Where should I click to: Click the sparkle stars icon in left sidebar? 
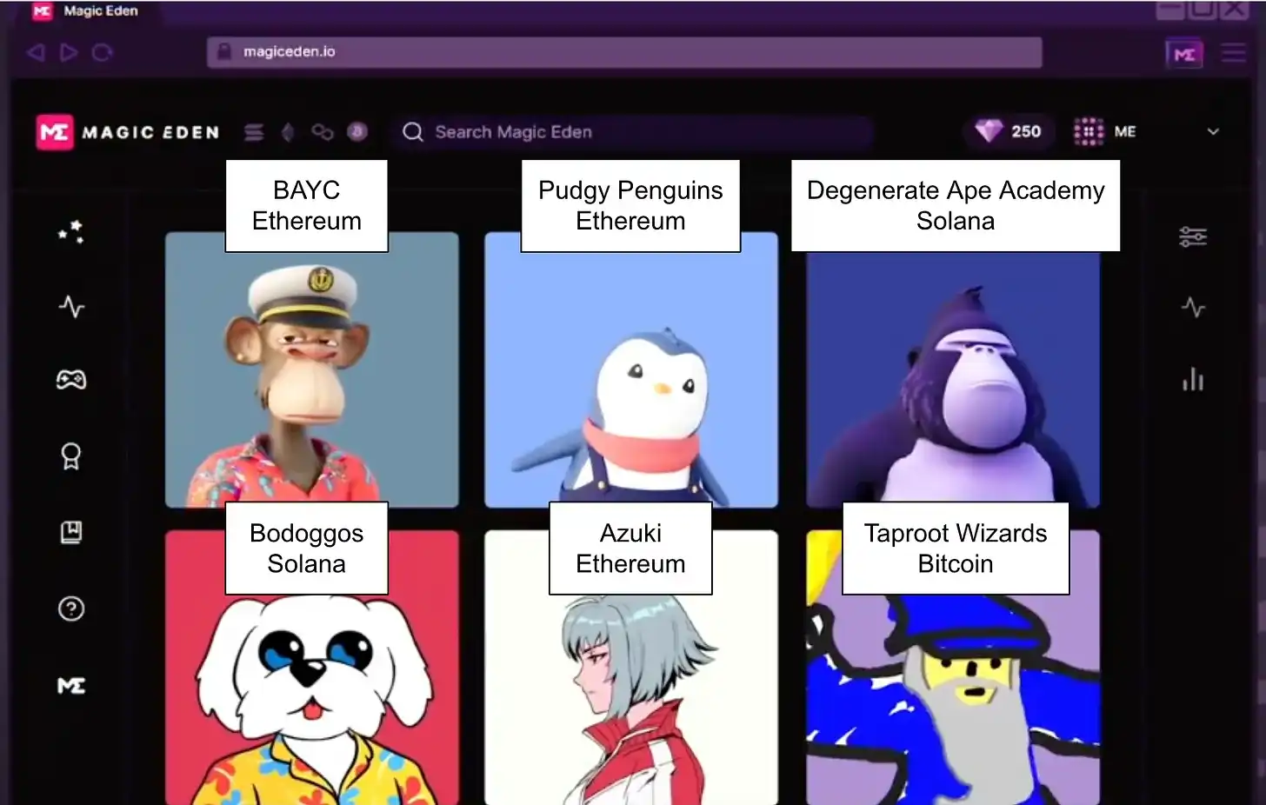point(70,231)
